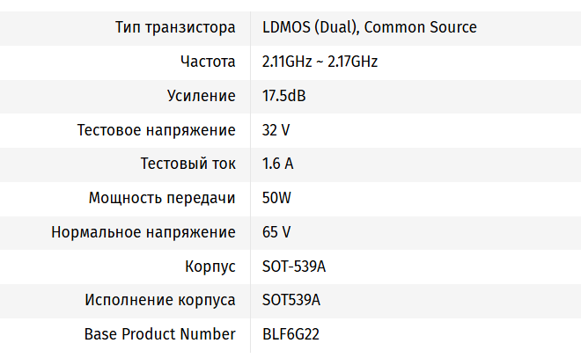Screen dimensions: 581x358
Task: Click the 'Тип транзистора' label
Action: pyautogui.click(x=175, y=27)
